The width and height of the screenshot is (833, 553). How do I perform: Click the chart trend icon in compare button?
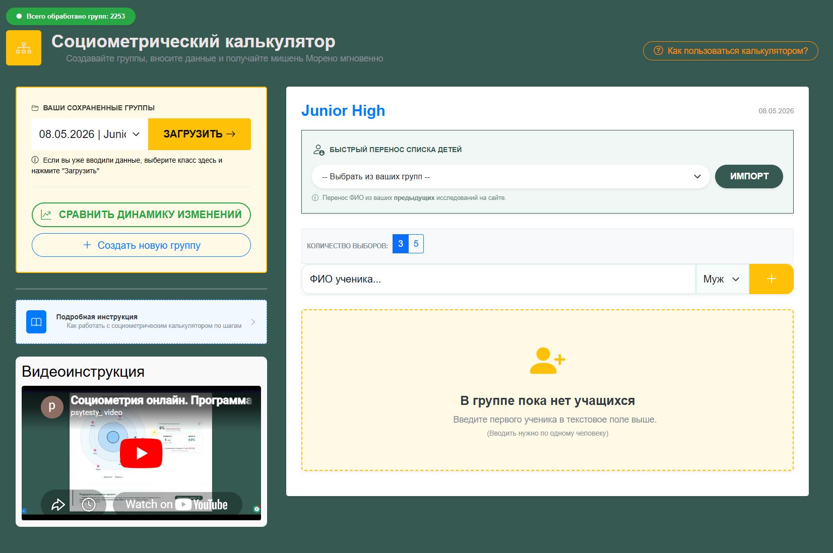coord(46,215)
